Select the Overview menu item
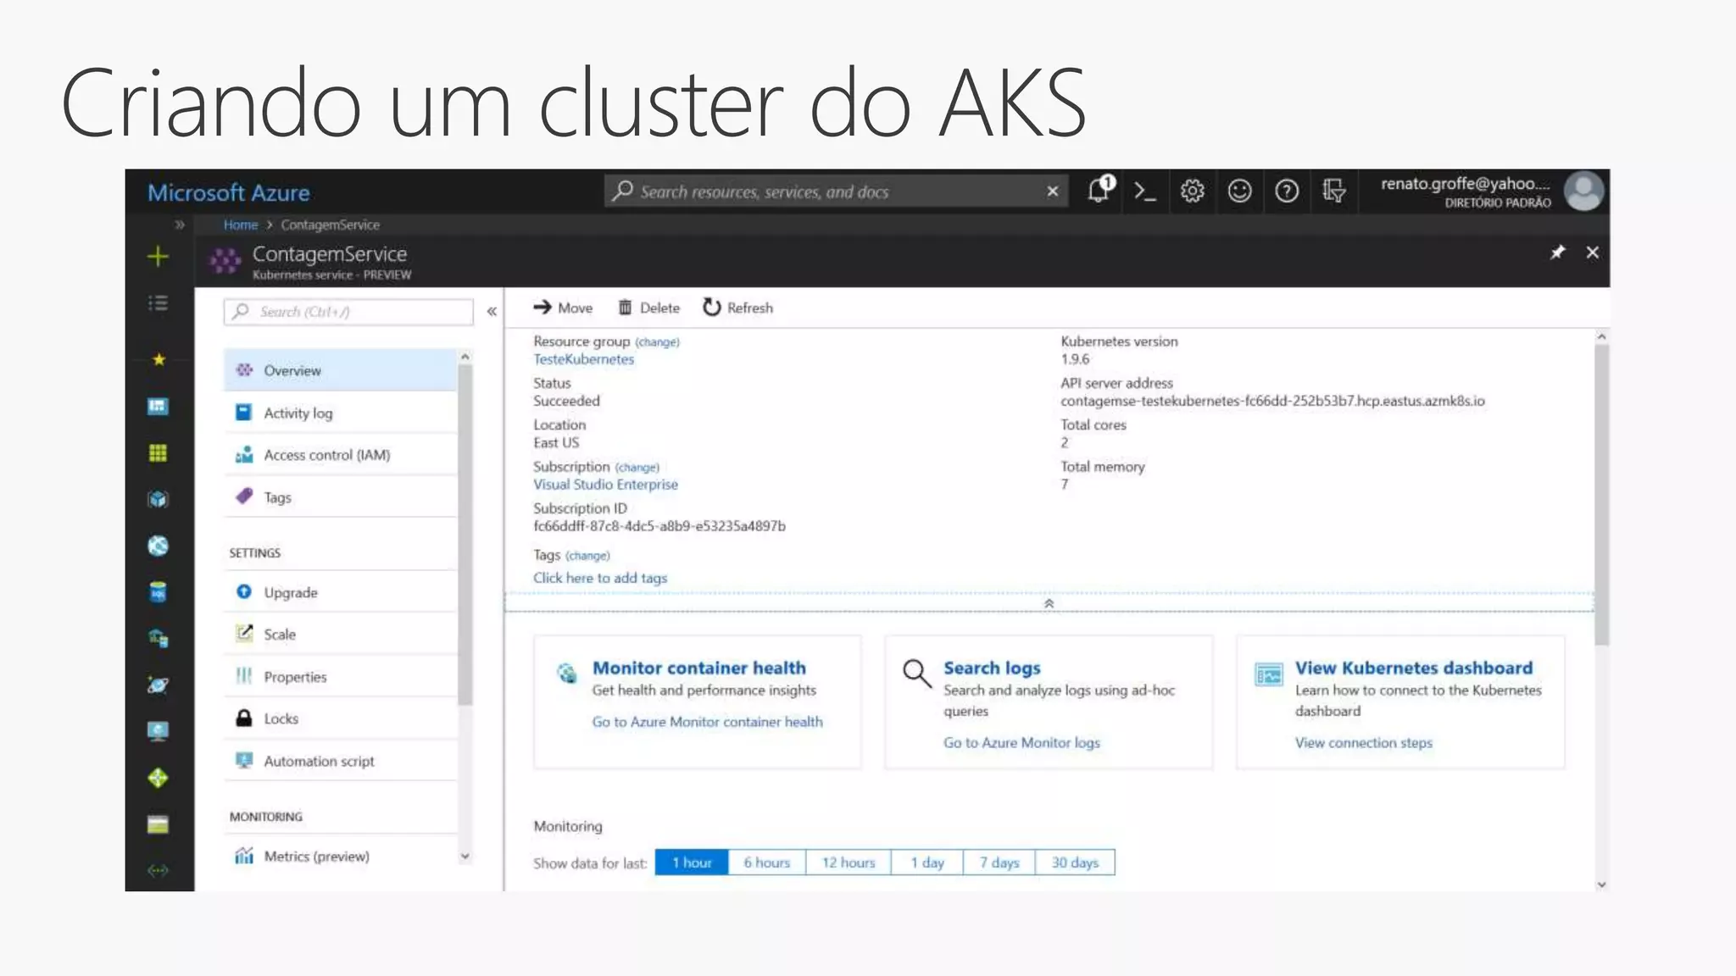 point(340,370)
